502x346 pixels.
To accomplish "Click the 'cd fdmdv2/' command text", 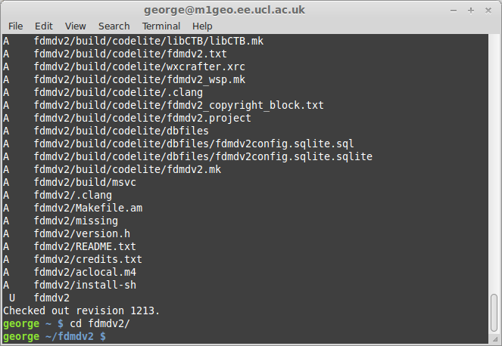I will click(x=100, y=323).
